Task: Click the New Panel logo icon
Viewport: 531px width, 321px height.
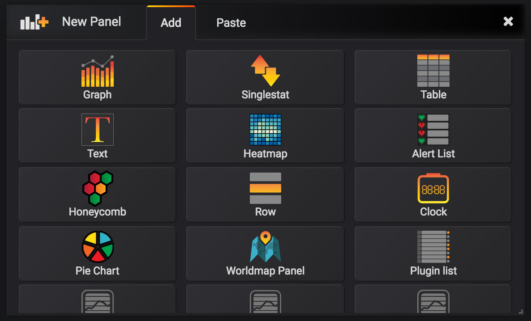Action: point(33,21)
